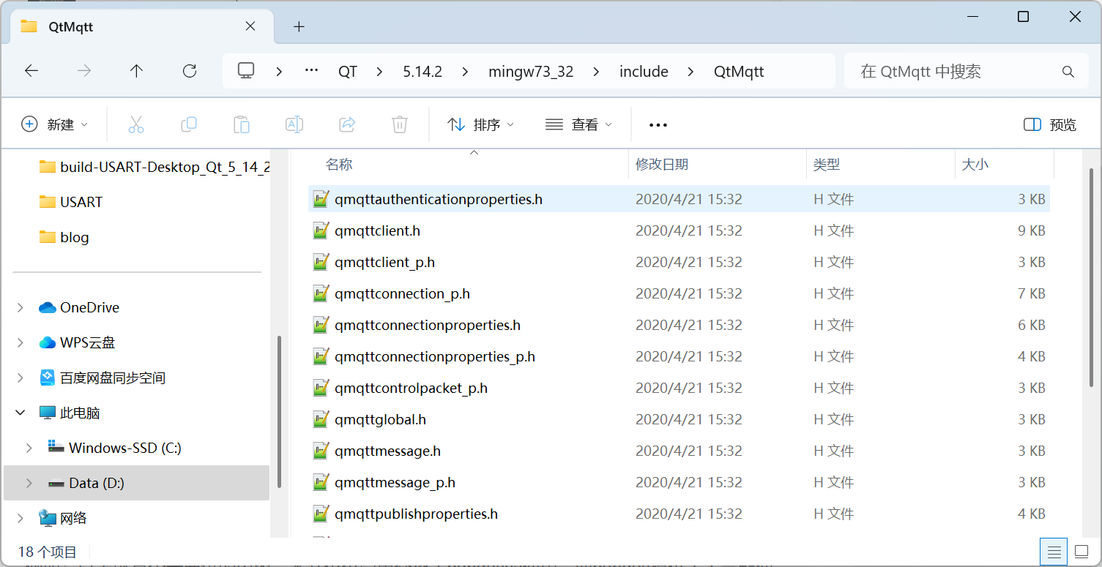The height and width of the screenshot is (567, 1102).
Task: Close the QtMqtt tab
Action: [250, 26]
